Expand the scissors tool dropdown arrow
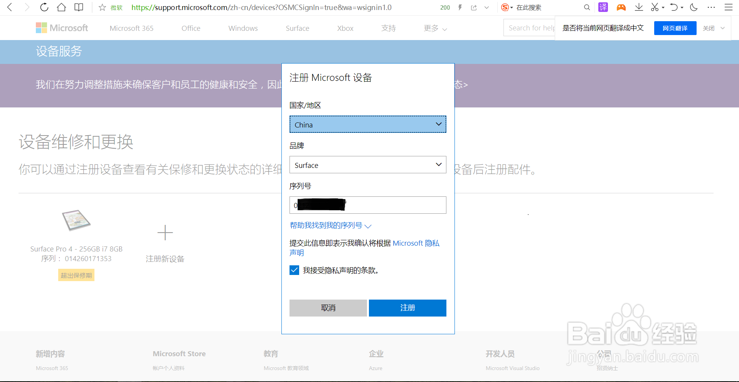This screenshot has height=382, width=739. pyautogui.click(x=663, y=8)
